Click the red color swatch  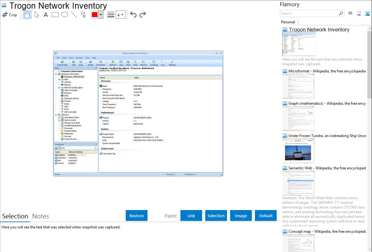pyautogui.click(x=95, y=15)
